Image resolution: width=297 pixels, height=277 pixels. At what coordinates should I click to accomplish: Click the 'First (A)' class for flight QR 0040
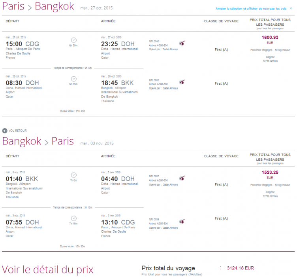pyautogui.click(x=221, y=49)
